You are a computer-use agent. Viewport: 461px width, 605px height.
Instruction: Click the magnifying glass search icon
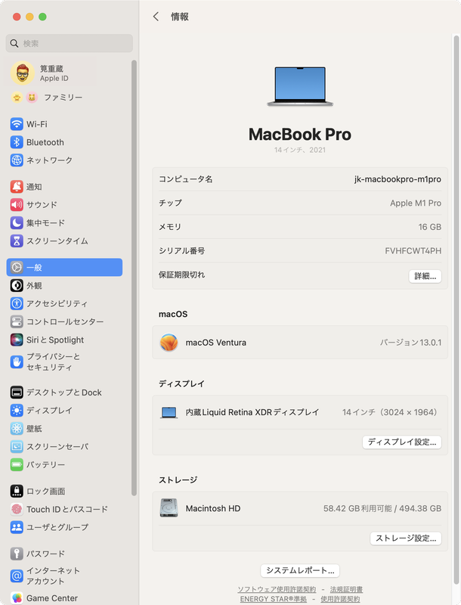click(14, 44)
